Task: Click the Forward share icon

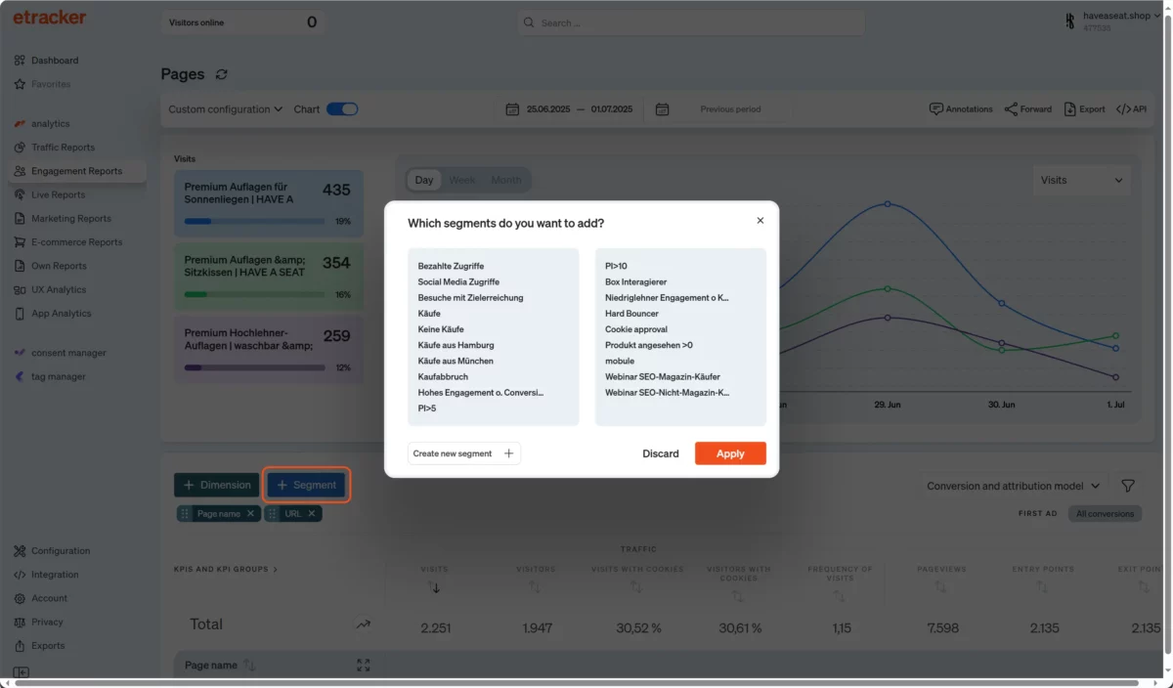Action: click(x=1011, y=109)
